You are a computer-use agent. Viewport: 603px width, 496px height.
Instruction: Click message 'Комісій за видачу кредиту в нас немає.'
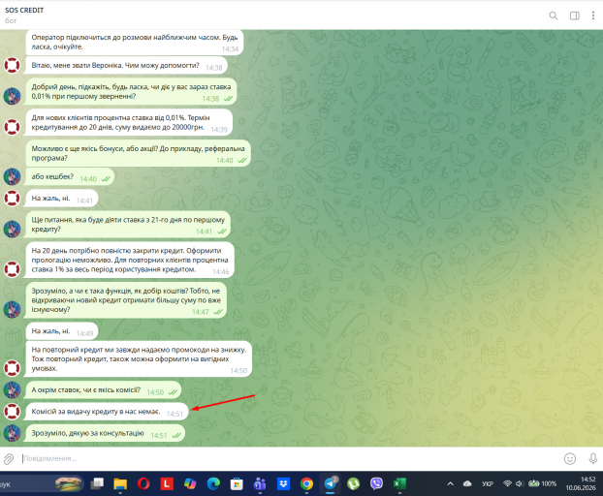click(x=108, y=412)
